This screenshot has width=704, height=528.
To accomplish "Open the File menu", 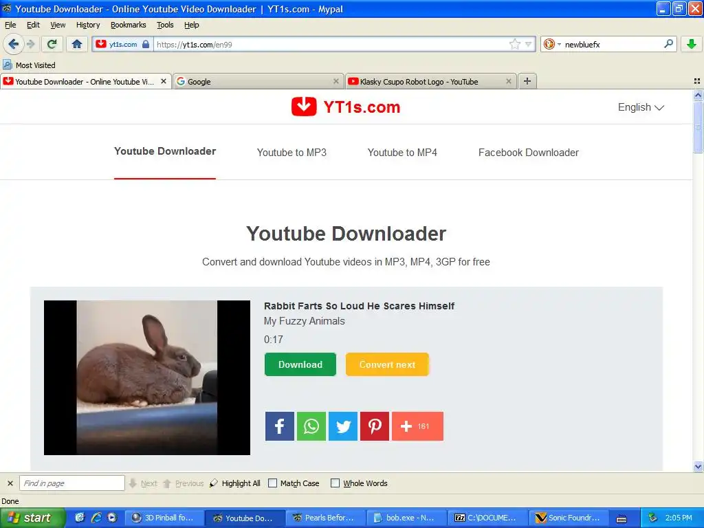I will point(10,25).
